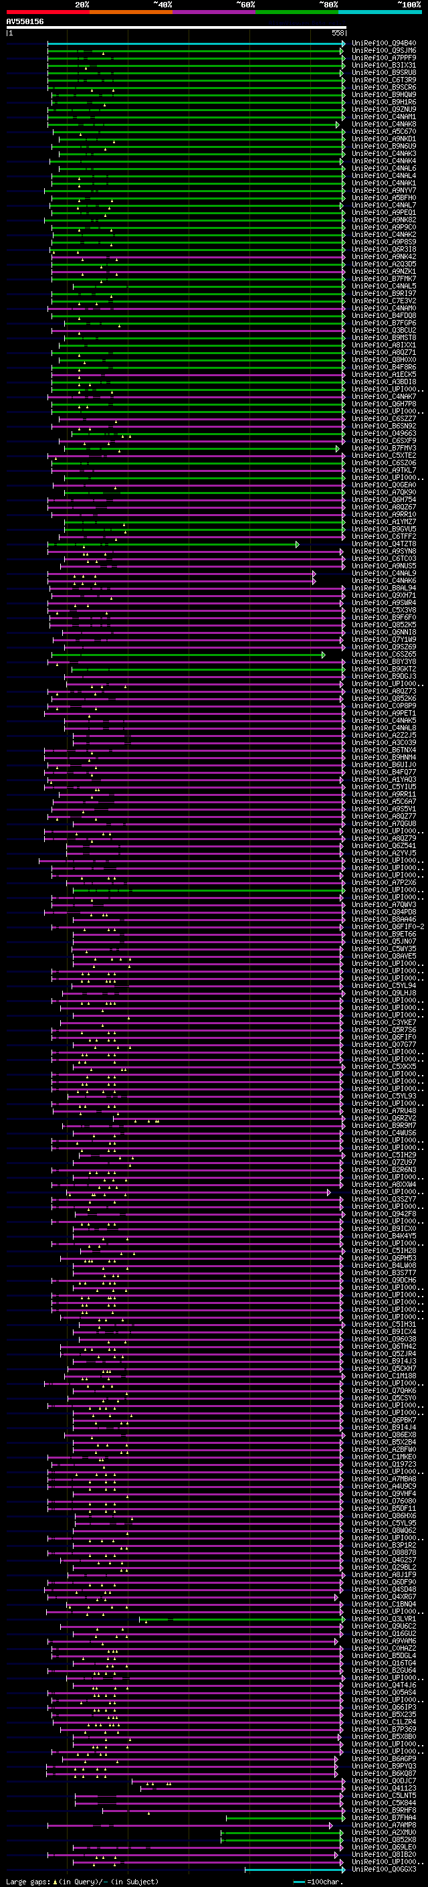Open hit UniRef100_C4NAL9
Screen dimensions: 428x1887
(x=384, y=574)
